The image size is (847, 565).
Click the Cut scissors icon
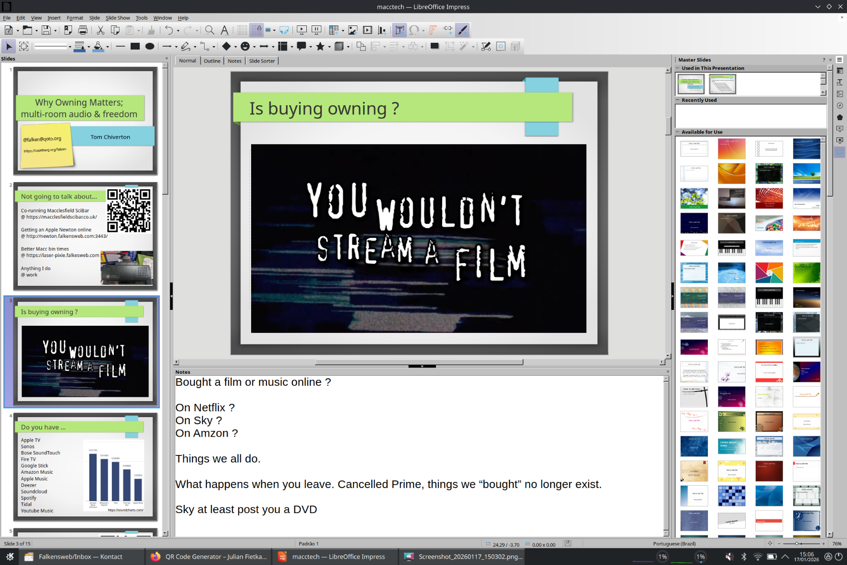pyautogui.click(x=100, y=30)
